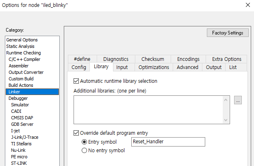Viewport: 254px width, 166px height.
Task: Switch to the Config tab
Action: pyautogui.click(x=79, y=67)
